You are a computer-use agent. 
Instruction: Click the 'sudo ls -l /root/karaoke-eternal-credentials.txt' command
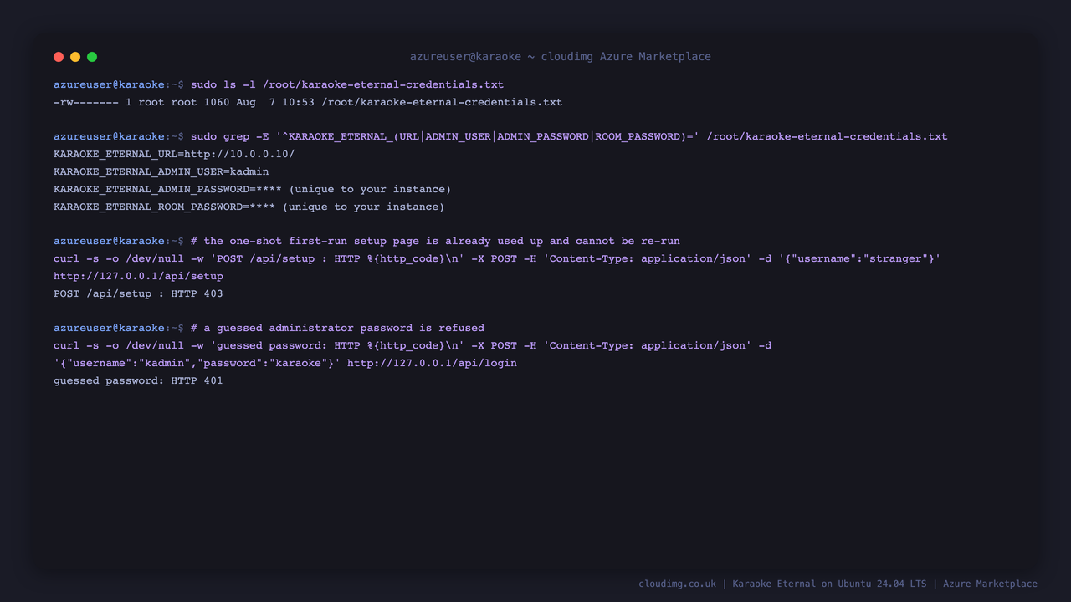coord(347,84)
